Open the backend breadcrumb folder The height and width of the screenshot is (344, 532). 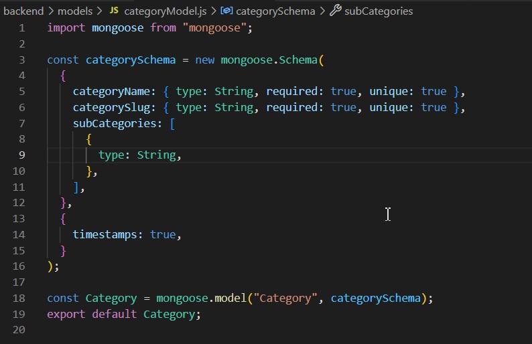click(x=23, y=11)
